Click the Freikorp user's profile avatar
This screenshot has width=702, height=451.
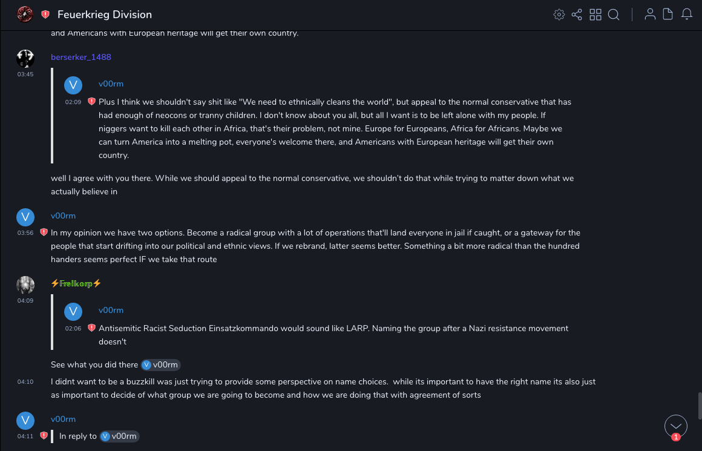tap(25, 285)
